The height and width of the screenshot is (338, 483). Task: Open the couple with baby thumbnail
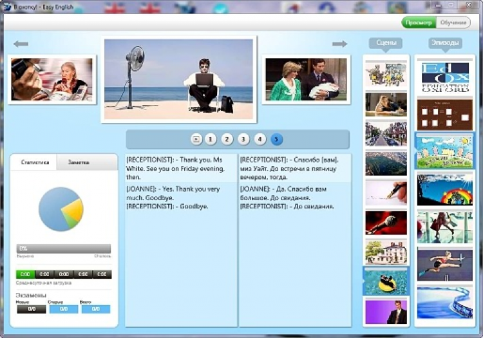coord(306,79)
